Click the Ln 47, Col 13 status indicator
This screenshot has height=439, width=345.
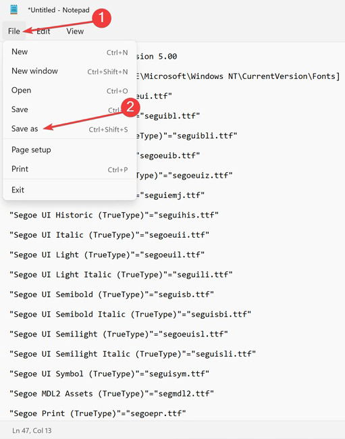pos(32,431)
